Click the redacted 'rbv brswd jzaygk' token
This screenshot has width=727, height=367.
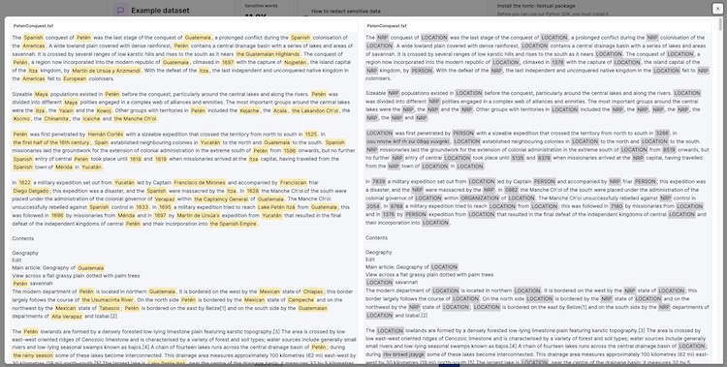tap(404, 354)
